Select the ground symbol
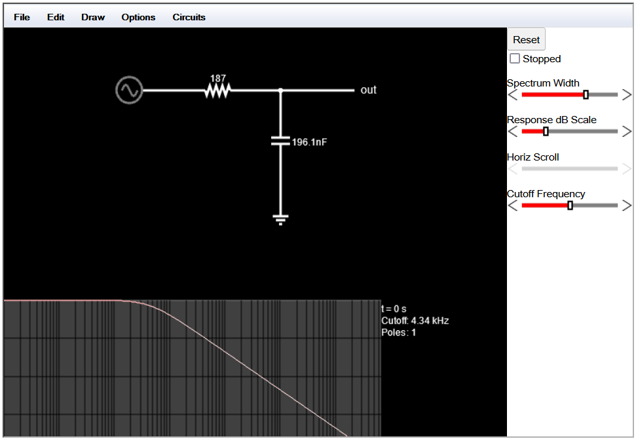The image size is (636, 441). 280,220
